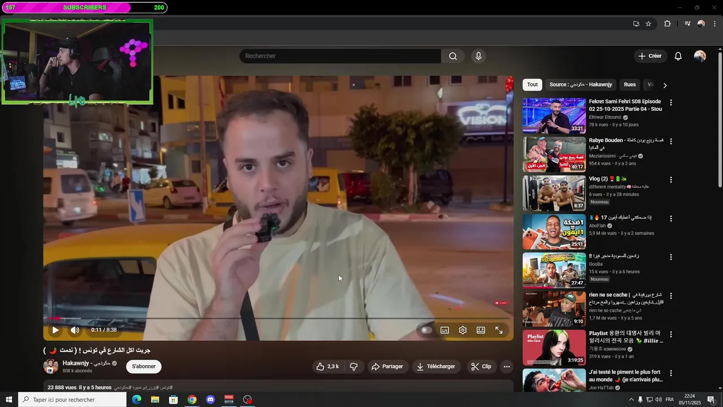Install the page as app from the address bar
This screenshot has width=723, height=407.
(636, 24)
